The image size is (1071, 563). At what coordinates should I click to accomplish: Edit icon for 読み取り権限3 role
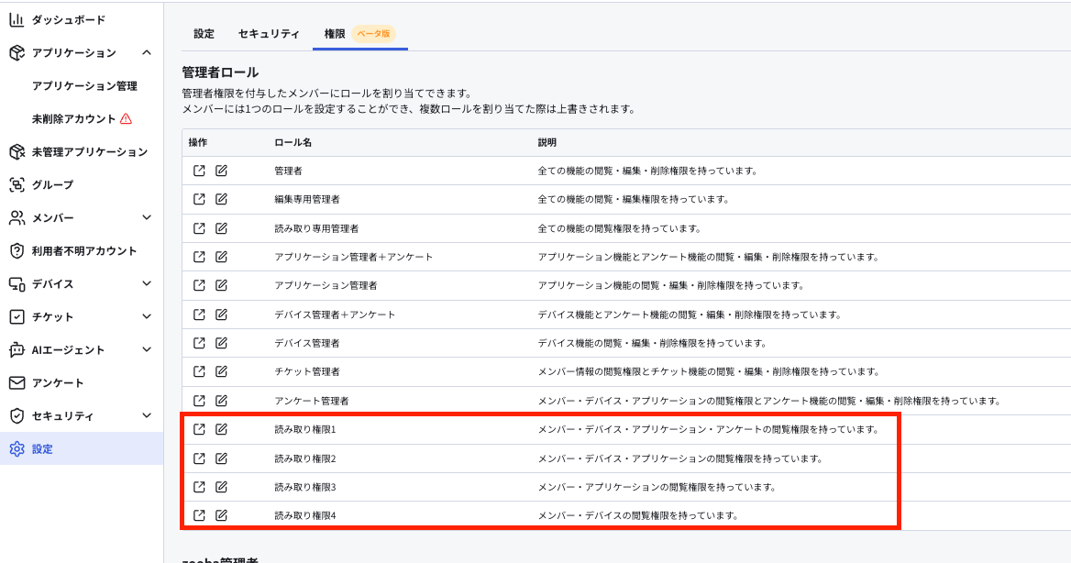[221, 487]
